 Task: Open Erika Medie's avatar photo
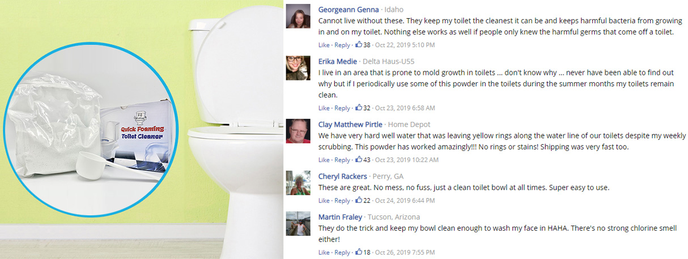(x=298, y=68)
